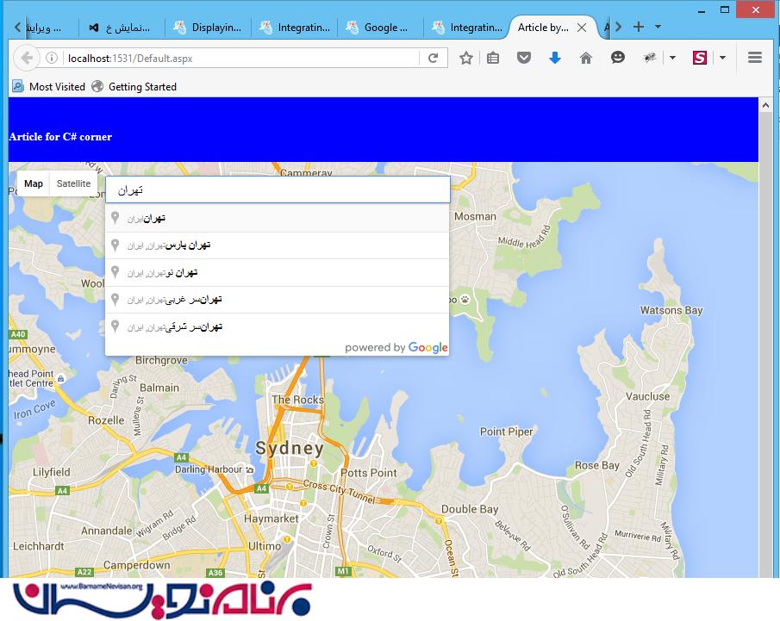Reload the page with the refresh icon
780x621 pixels.
tap(433, 58)
